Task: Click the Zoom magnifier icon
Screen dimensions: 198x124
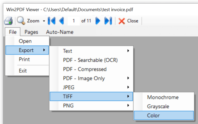Action: (x=21, y=21)
